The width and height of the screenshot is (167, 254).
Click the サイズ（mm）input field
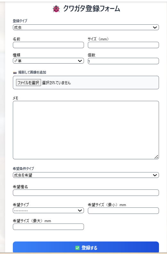click(x=123, y=45)
